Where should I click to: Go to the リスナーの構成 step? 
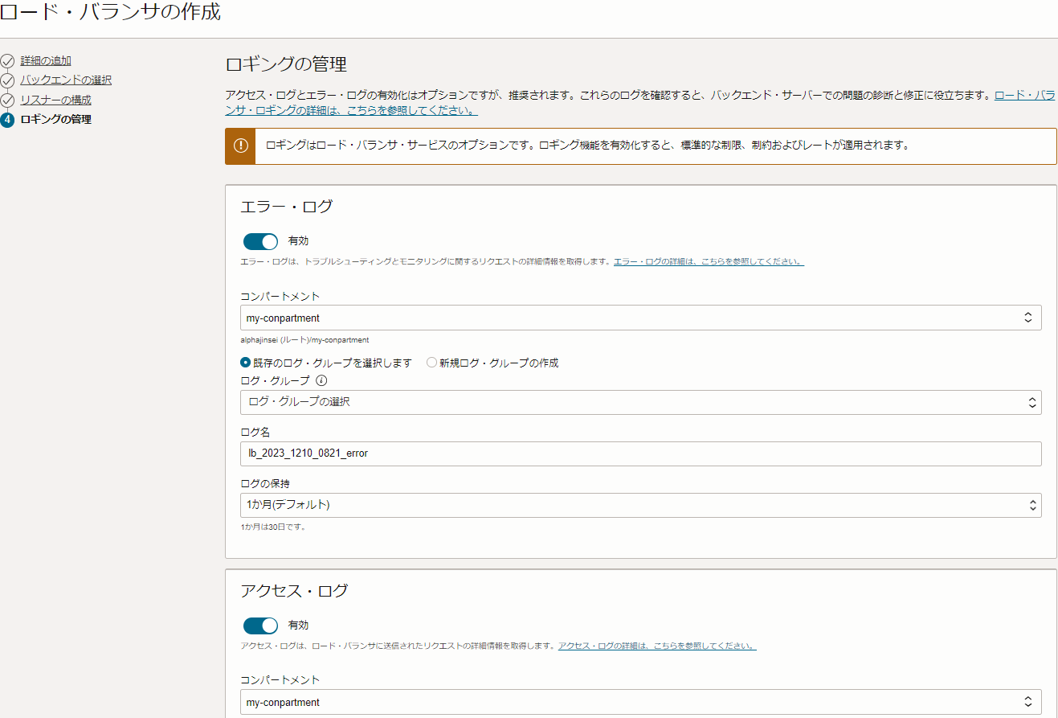tap(55, 101)
